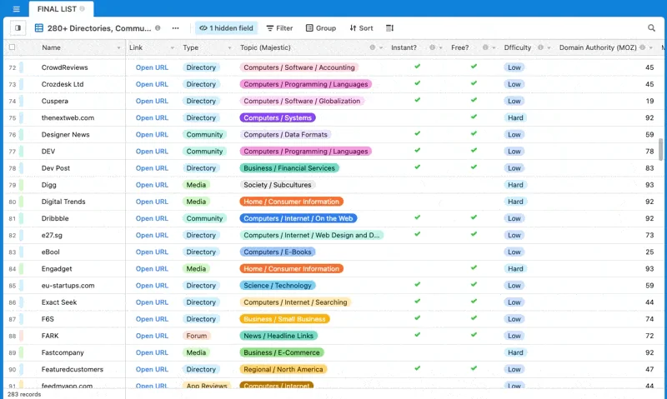Click Home / Consumer Information tag for Digital Trends

pos(291,202)
